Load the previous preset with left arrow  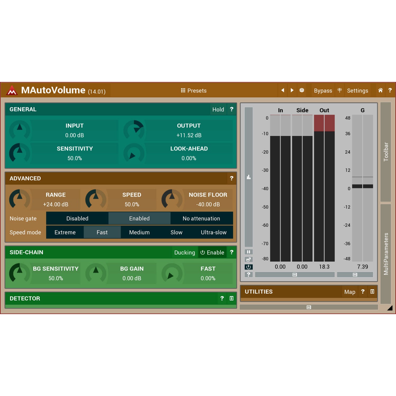tap(282, 90)
